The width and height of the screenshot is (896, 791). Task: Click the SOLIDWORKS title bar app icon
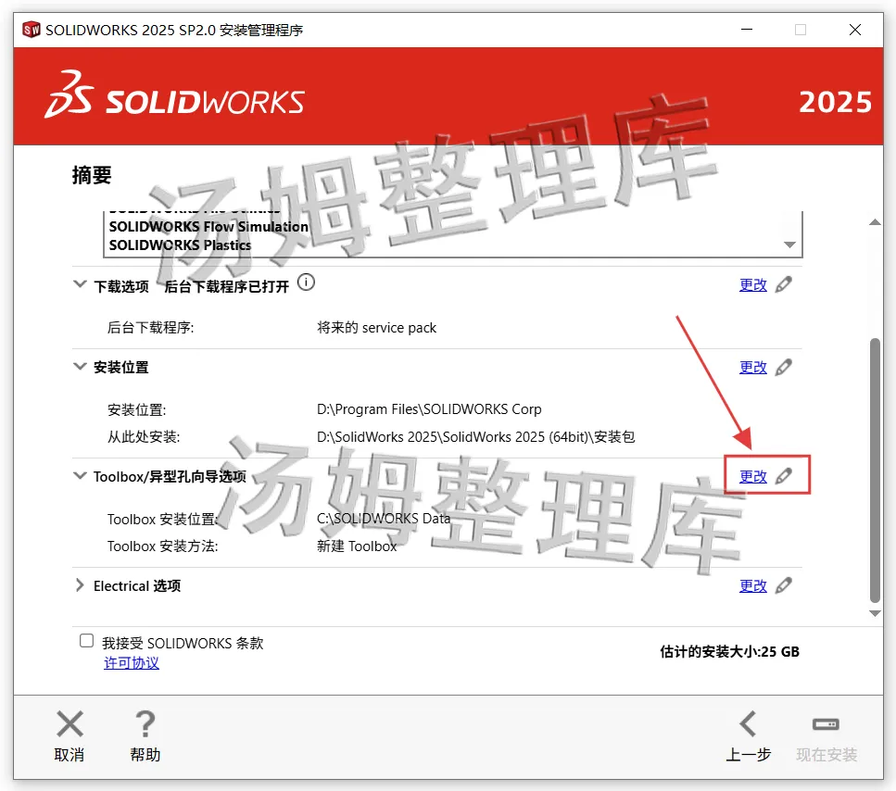[32, 29]
